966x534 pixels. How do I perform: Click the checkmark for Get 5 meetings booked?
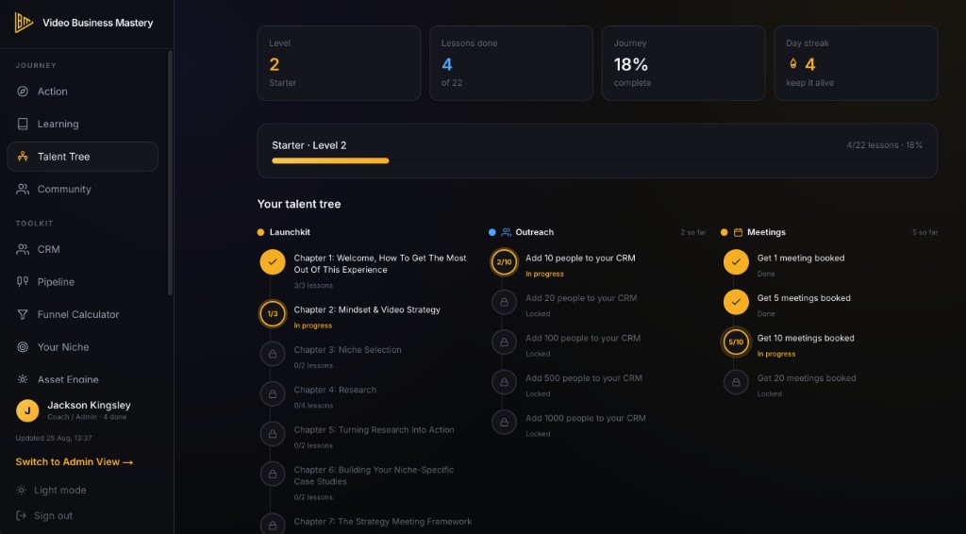tap(736, 303)
